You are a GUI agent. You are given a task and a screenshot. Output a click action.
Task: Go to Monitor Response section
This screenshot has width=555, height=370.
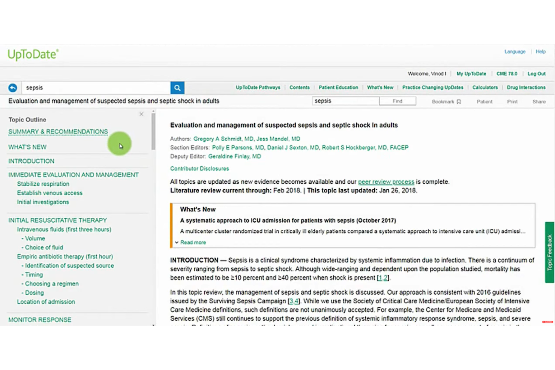click(x=40, y=320)
